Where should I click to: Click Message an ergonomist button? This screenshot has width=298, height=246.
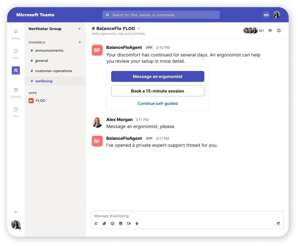coord(158,76)
